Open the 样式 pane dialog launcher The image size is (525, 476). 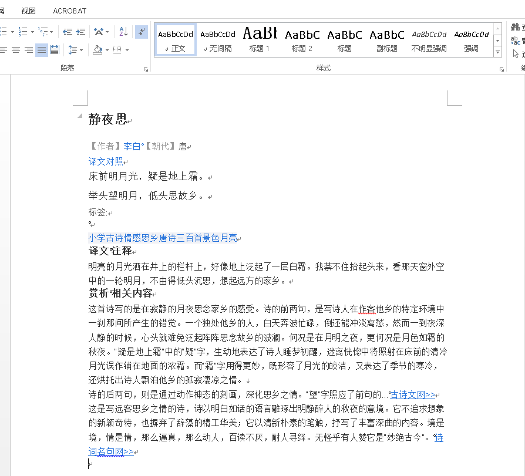pos(502,69)
